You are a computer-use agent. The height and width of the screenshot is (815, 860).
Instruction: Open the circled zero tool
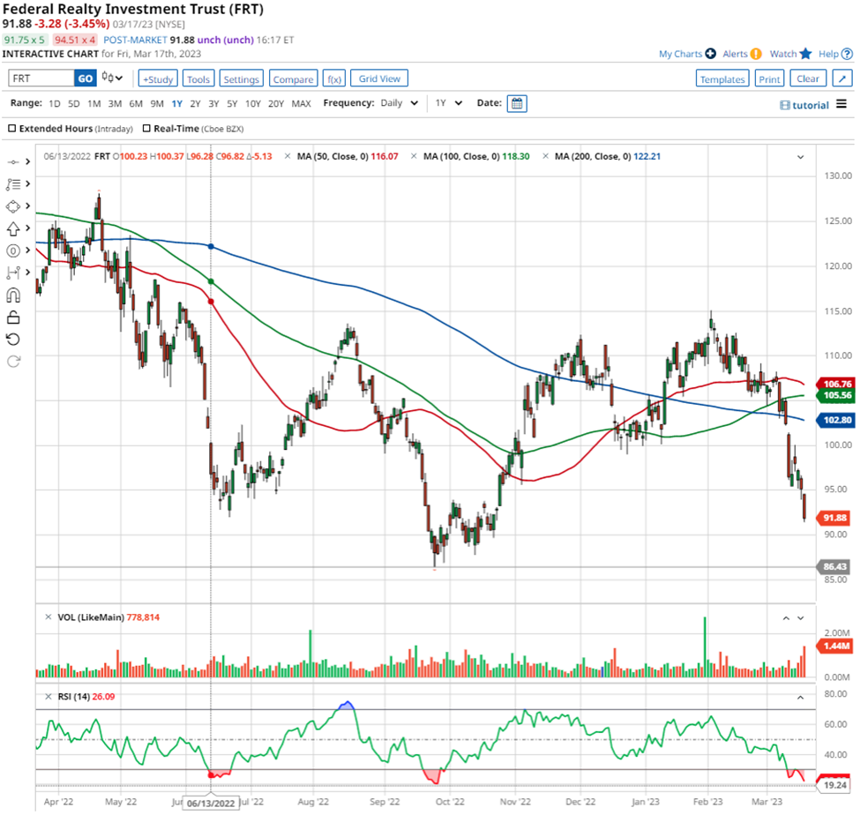[x=13, y=250]
